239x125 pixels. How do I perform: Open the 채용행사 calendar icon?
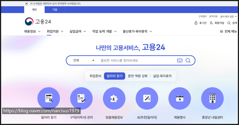pyautogui.click(x=180, y=99)
